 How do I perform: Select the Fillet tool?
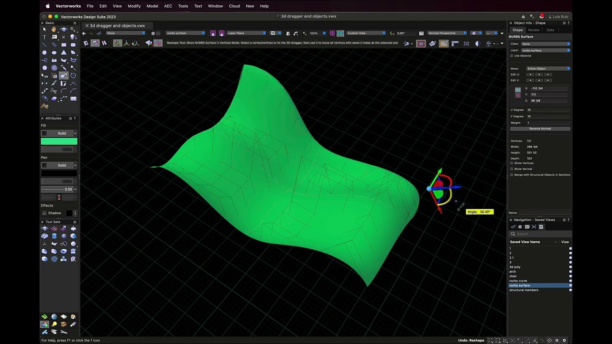coord(64,91)
